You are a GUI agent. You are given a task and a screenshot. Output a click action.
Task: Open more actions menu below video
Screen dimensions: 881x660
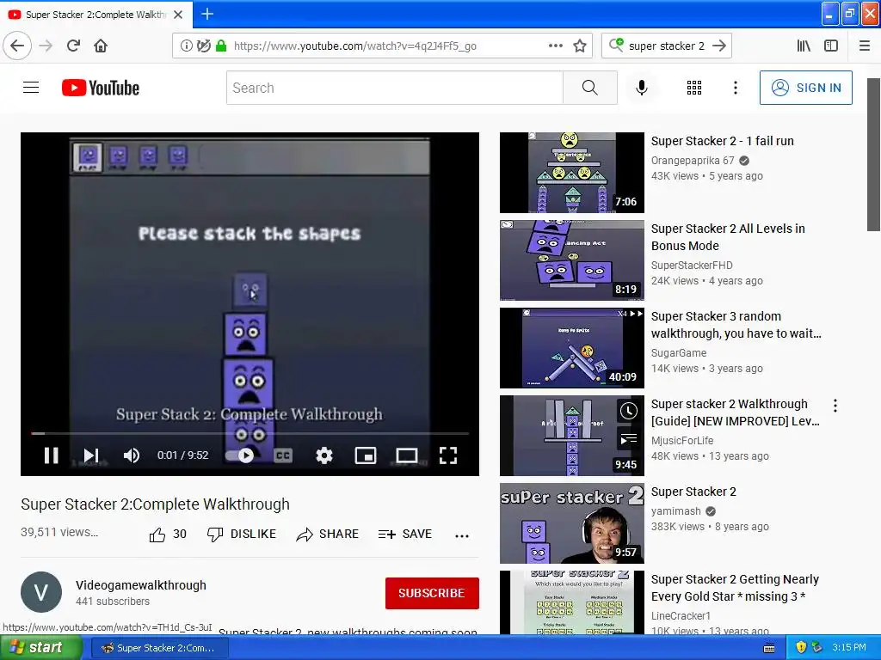462,535
